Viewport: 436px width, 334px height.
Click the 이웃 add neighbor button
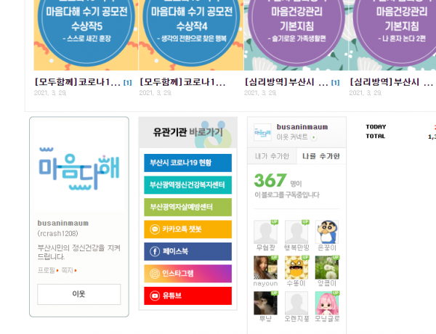[79, 294]
